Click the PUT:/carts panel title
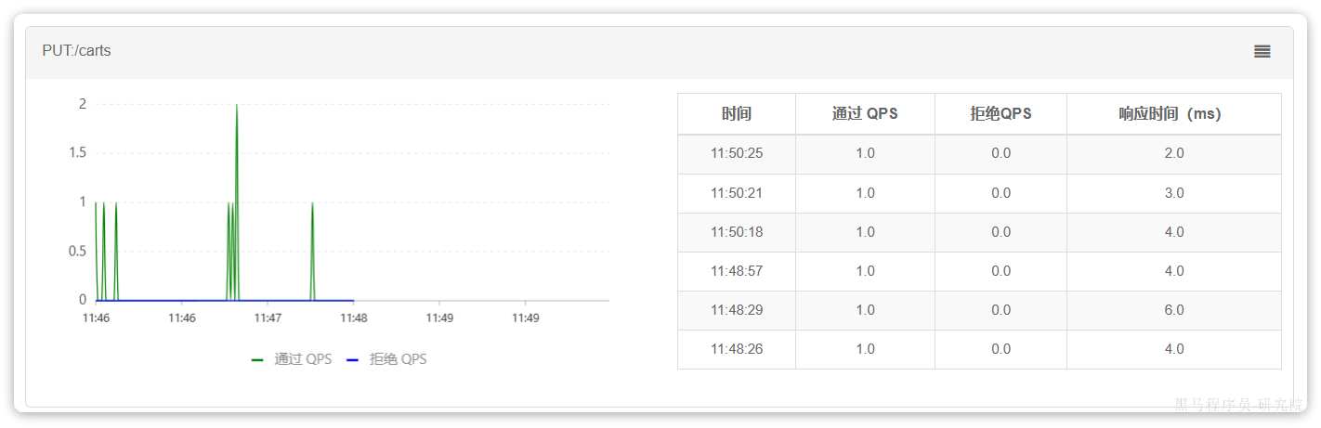 (x=76, y=51)
